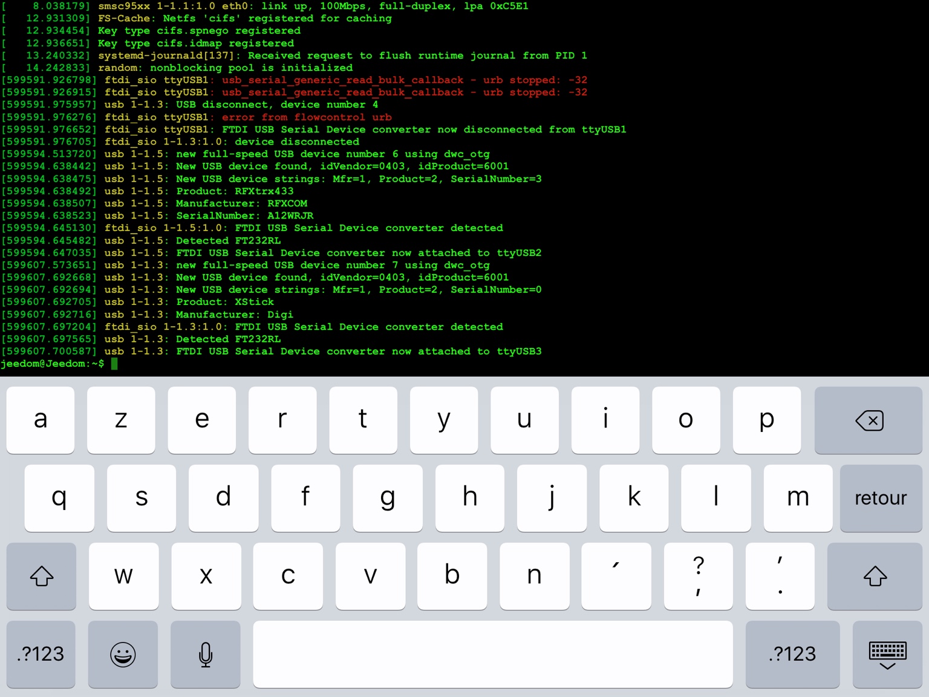Image resolution: width=929 pixels, height=697 pixels.
Task: Tap the letter z key
Action: point(121,420)
